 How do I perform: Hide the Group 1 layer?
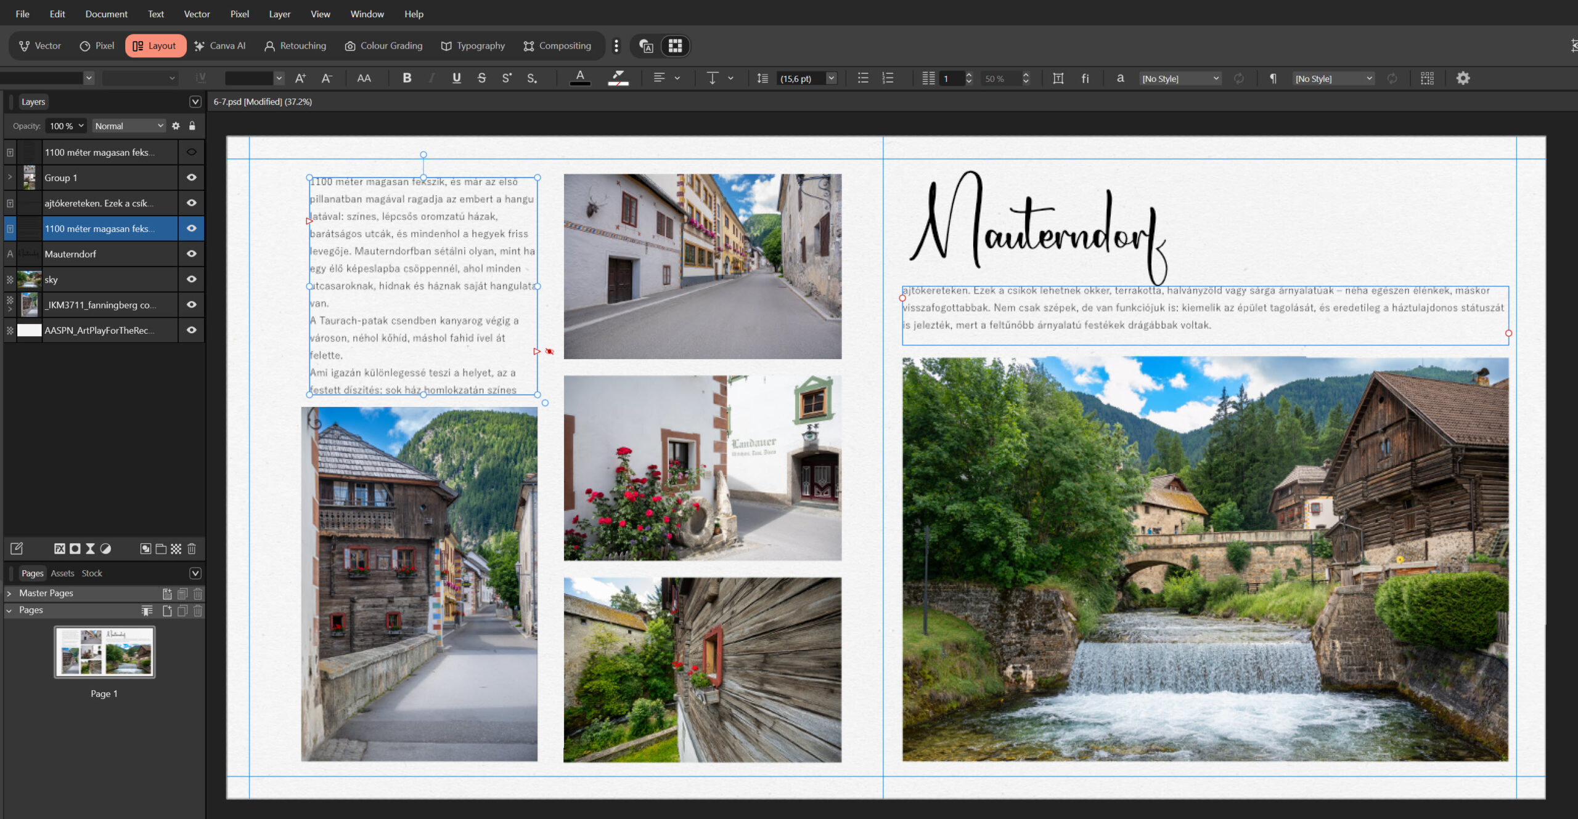(x=192, y=177)
